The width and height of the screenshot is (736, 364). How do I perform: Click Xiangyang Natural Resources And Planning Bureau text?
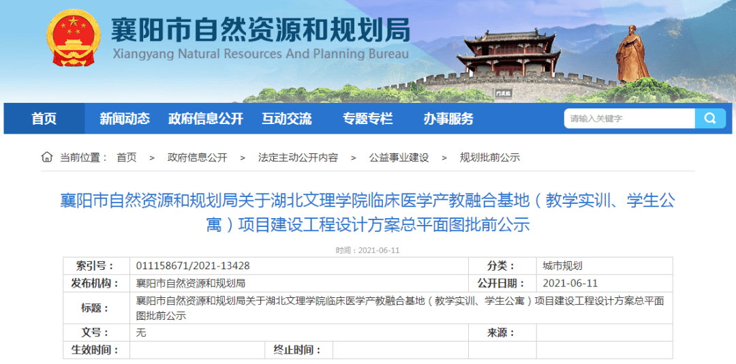261,54
